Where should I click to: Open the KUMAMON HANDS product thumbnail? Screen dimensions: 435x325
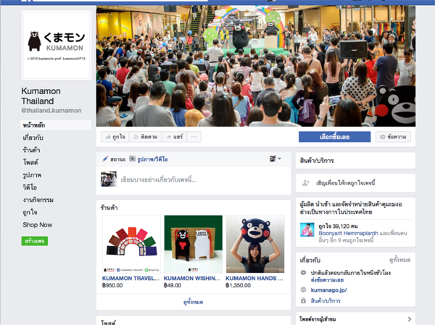pyautogui.click(x=255, y=244)
